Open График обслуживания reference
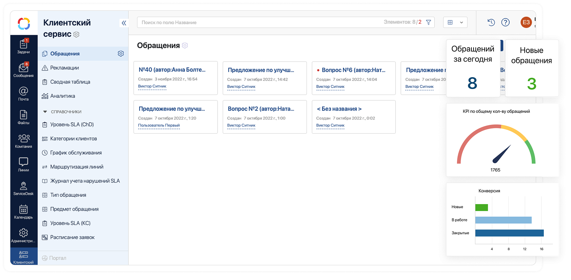Screen dimensions: 571x280 (x=83, y=153)
